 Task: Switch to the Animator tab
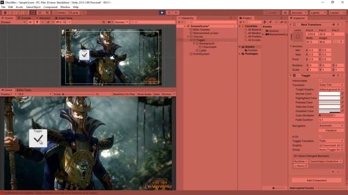pos(43,18)
